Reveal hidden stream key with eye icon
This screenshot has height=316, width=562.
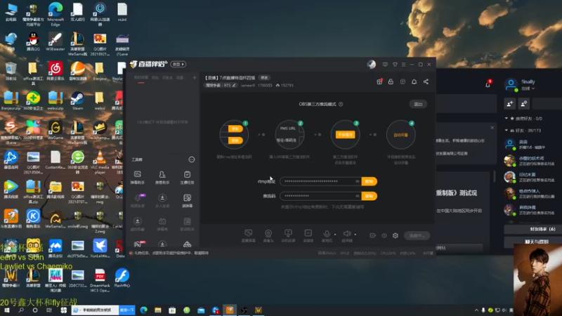[x=358, y=196]
